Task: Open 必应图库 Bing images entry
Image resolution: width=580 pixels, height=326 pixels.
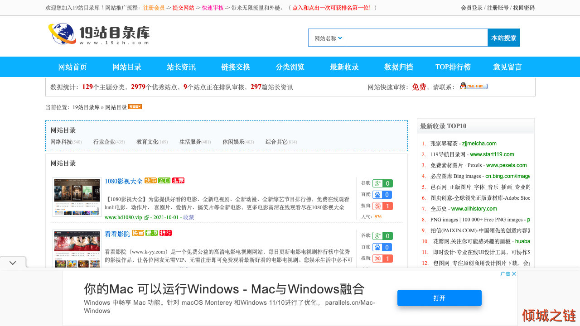Action: (455, 176)
